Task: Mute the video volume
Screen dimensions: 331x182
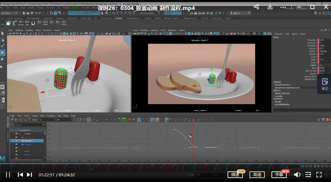Action: pyautogui.click(x=297, y=175)
